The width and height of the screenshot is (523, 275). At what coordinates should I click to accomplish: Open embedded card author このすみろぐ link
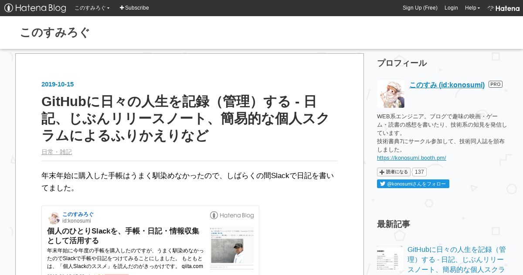pos(78,214)
